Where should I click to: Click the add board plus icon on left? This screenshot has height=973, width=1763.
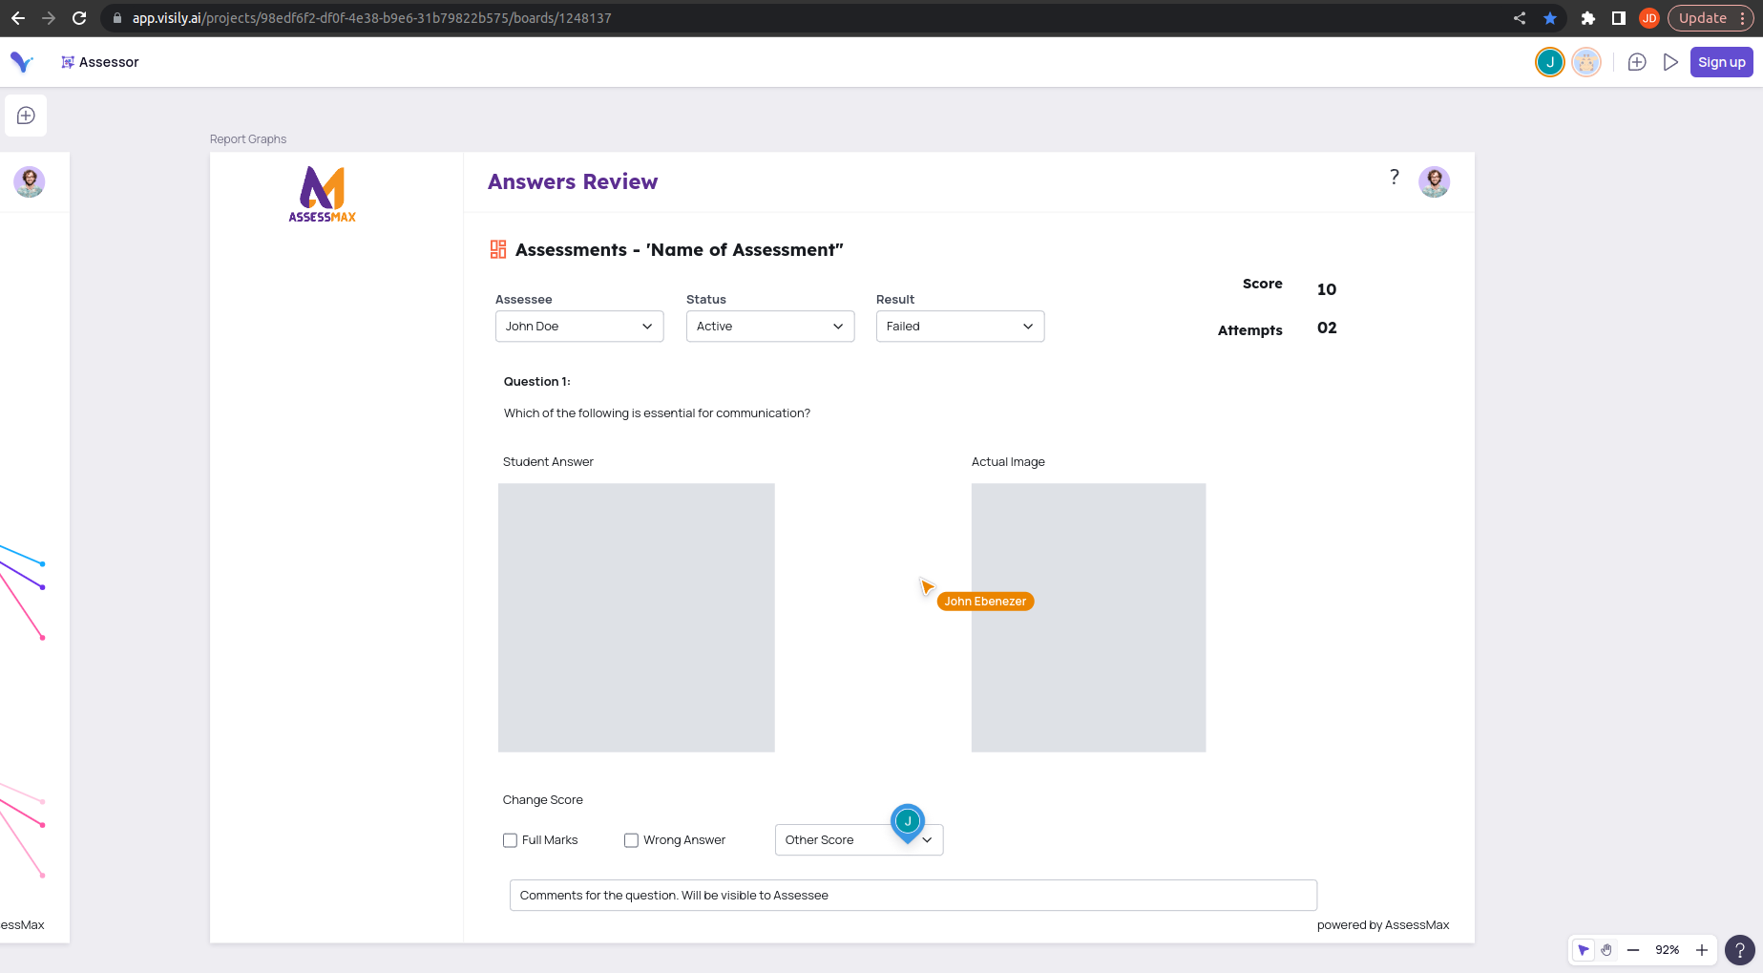[26, 116]
